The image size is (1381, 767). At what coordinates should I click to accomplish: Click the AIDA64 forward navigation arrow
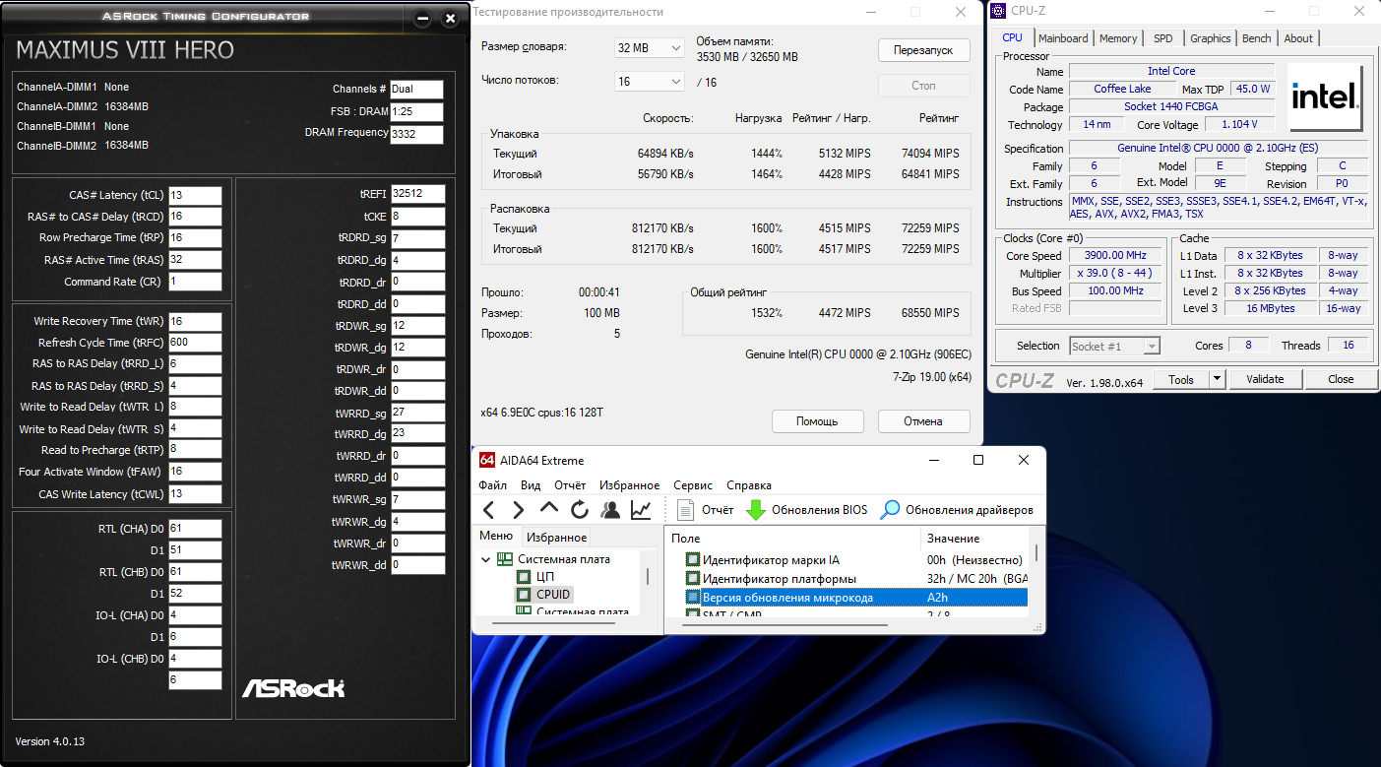point(518,510)
